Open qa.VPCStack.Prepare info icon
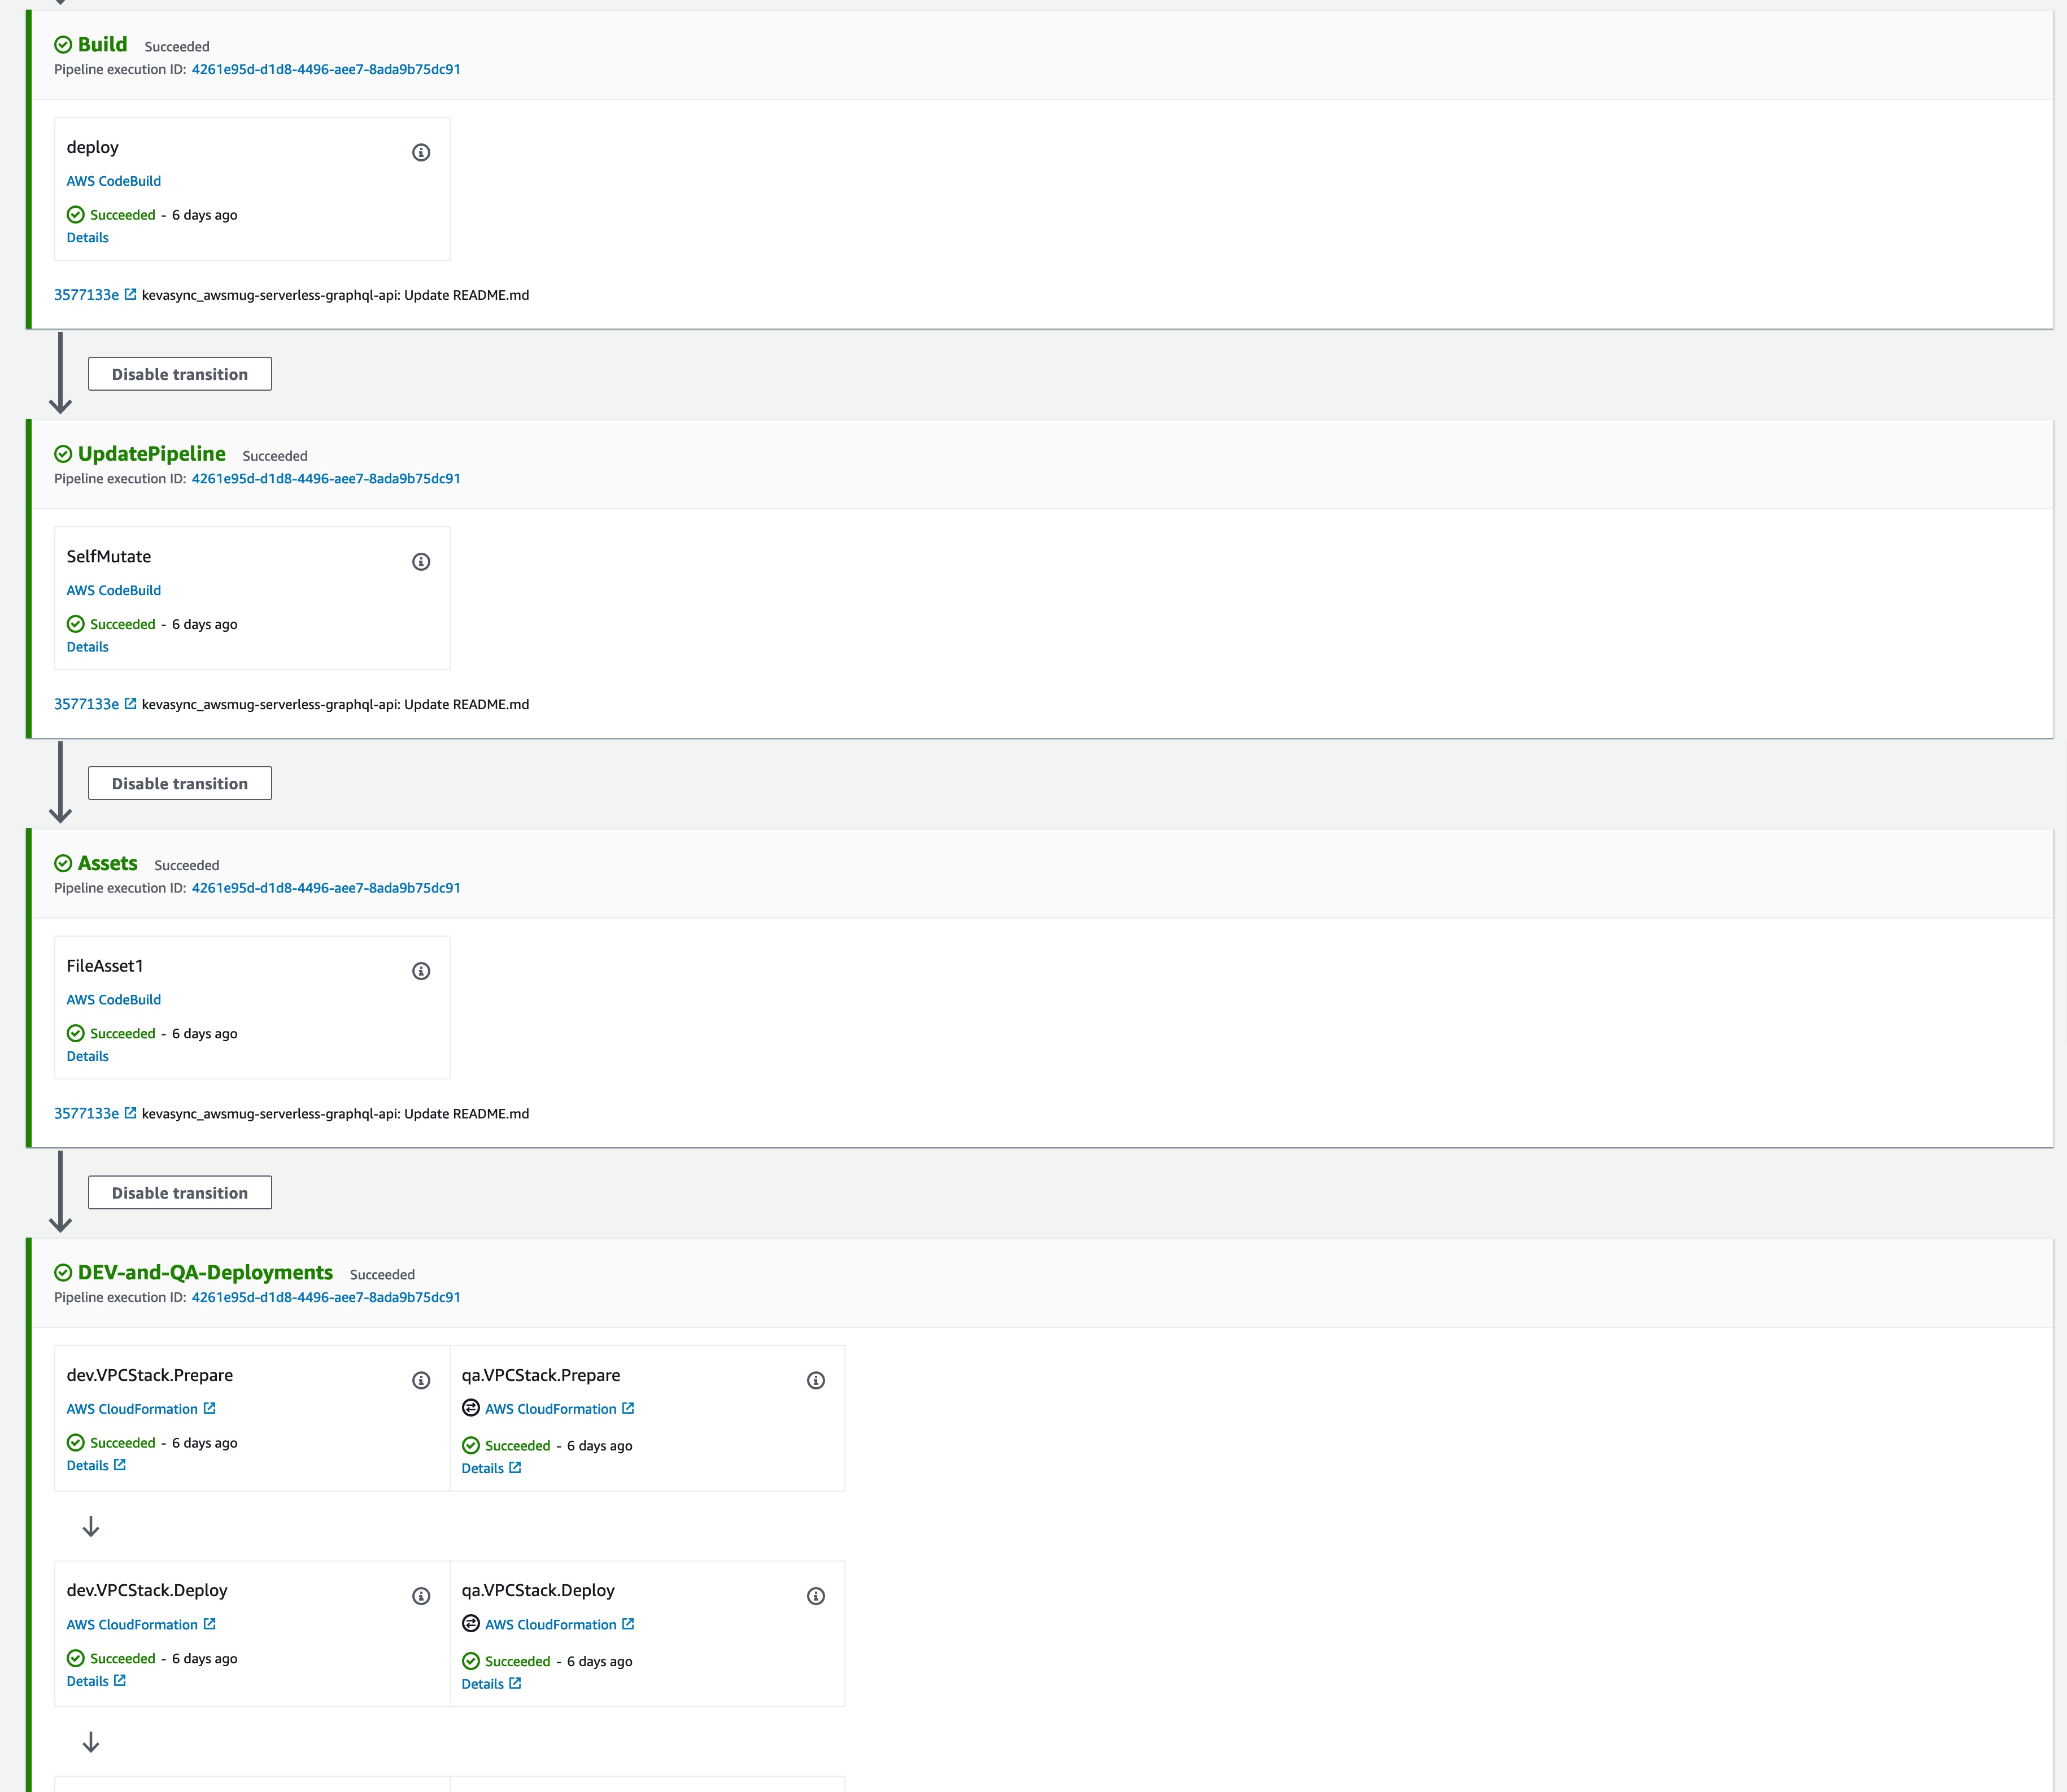The height and width of the screenshot is (1792, 2067). (816, 1381)
